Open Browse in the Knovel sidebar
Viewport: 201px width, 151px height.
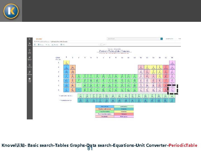[x=30, y=44]
